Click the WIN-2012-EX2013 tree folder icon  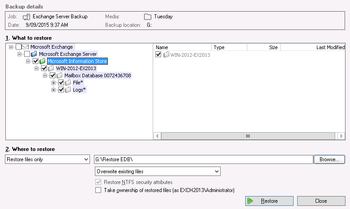[x=51, y=68]
